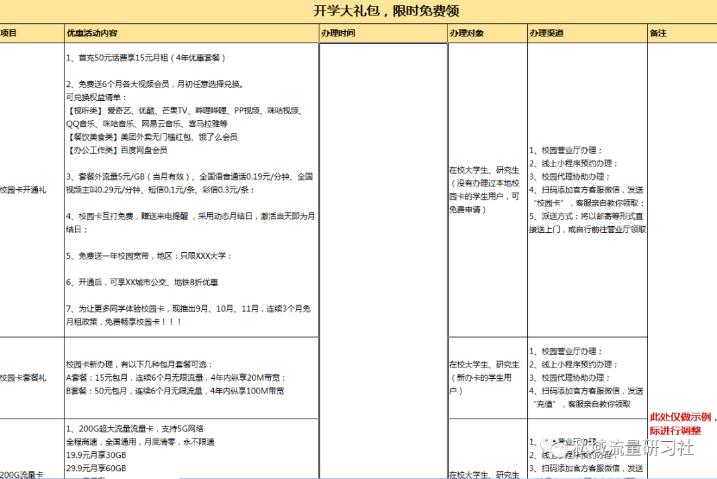The image size is (717, 479).
Task: Select the "A套餐：15元包月" line
Action: click(x=177, y=378)
